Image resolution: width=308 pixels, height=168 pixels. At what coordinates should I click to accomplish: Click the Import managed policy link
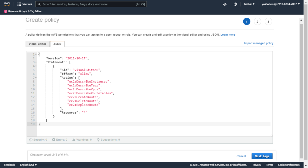pos(259,43)
